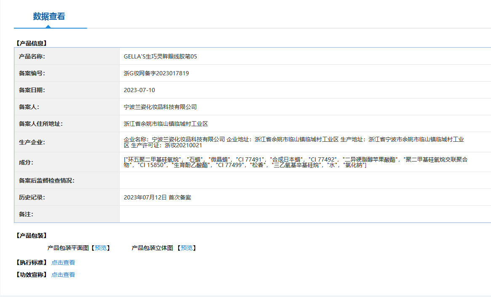Viewport: 491px width, 297px height.
Task: Click the 备案后监督检查情况: label
Action: click(x=47, y=180)
